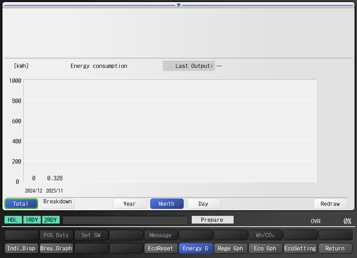Switch to Breakdown view

click(x=58, y=203)
